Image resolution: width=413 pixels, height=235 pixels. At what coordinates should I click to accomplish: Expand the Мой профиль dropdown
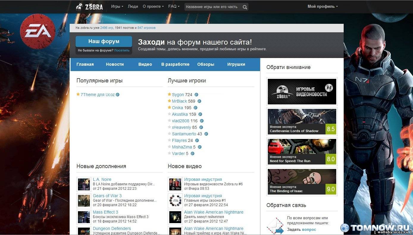(323, 6)
